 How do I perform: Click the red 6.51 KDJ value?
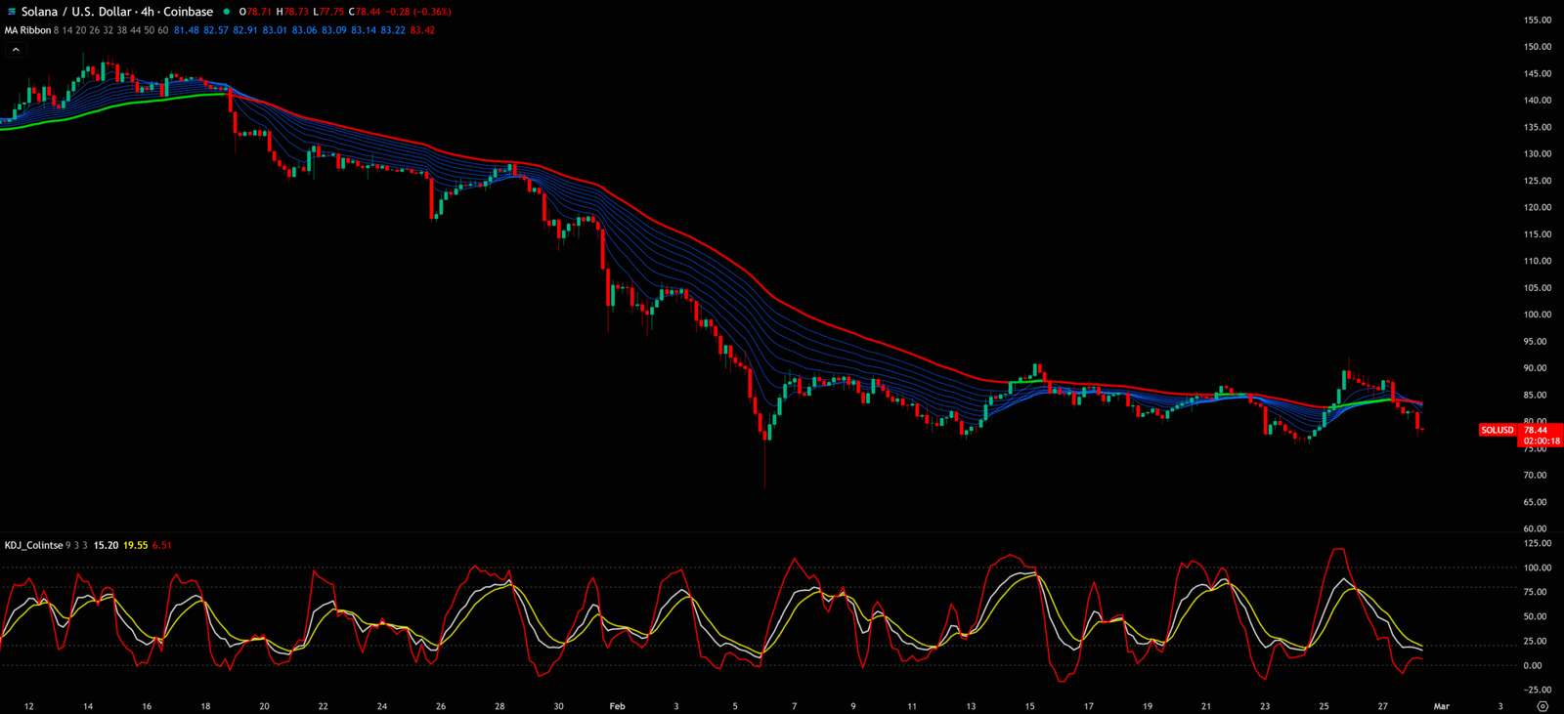(x=162, y=545)
